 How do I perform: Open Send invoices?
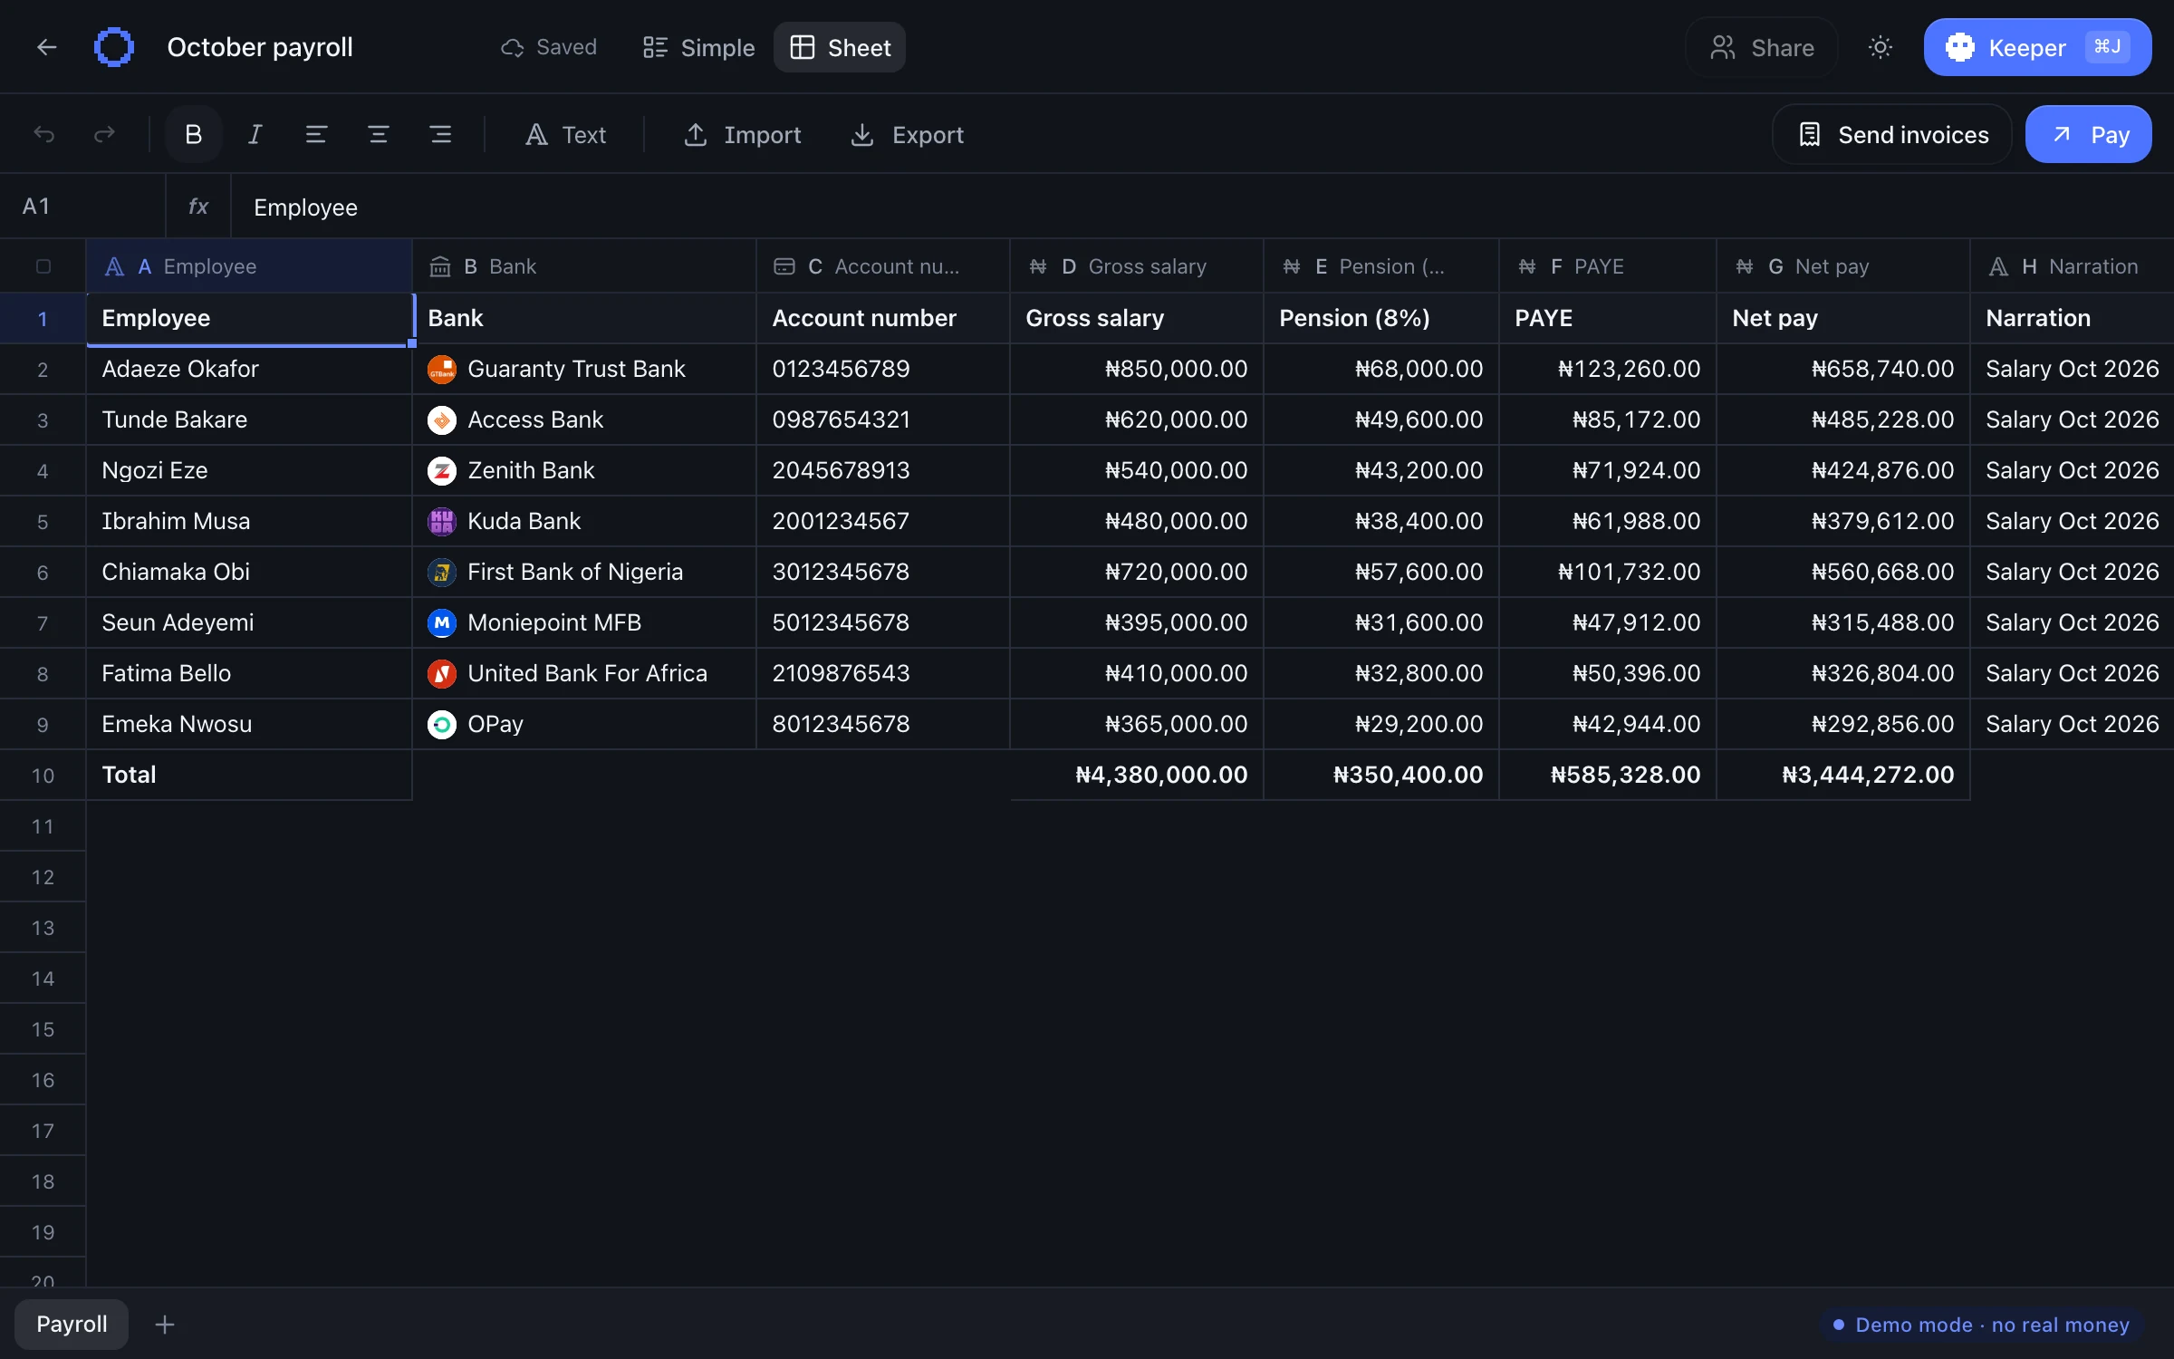tap(1891, 135)
